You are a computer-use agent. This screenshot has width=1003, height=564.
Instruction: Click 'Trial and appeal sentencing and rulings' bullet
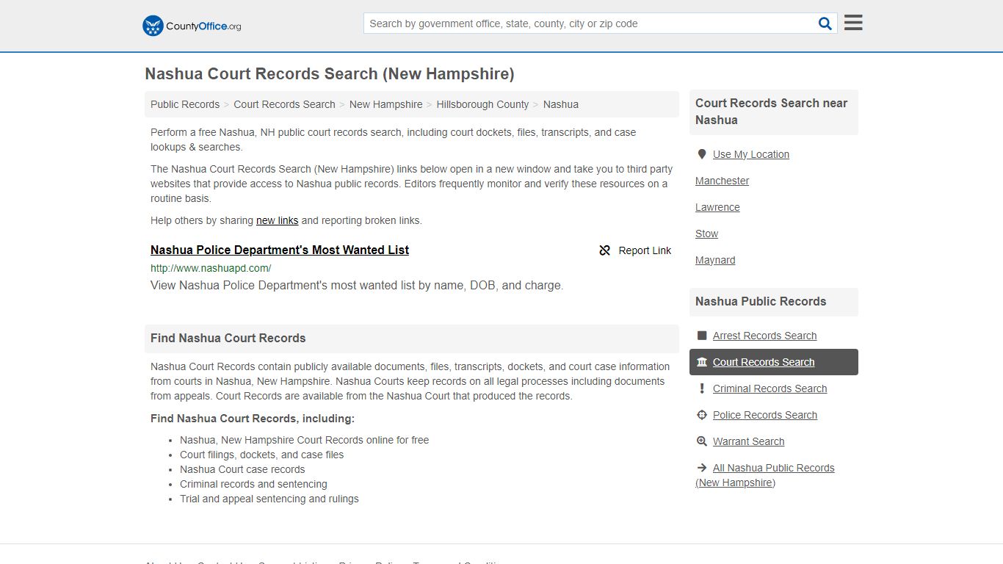pyautogui.click(x=269, y=499)
